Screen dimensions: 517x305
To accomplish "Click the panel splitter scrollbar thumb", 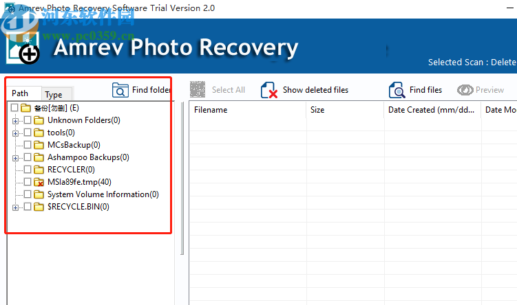I will point(182,179).
